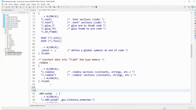Toggle Link with Editor in Project Explorer
196x110 pixels.
pyautogui.click(x=22, y=13)
